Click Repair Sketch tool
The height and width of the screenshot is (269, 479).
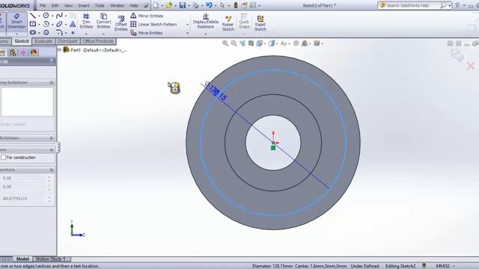228,23
